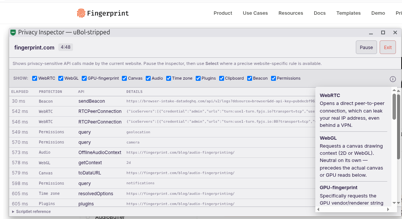Click the info popup scroll-down arrow

(394, 203)
